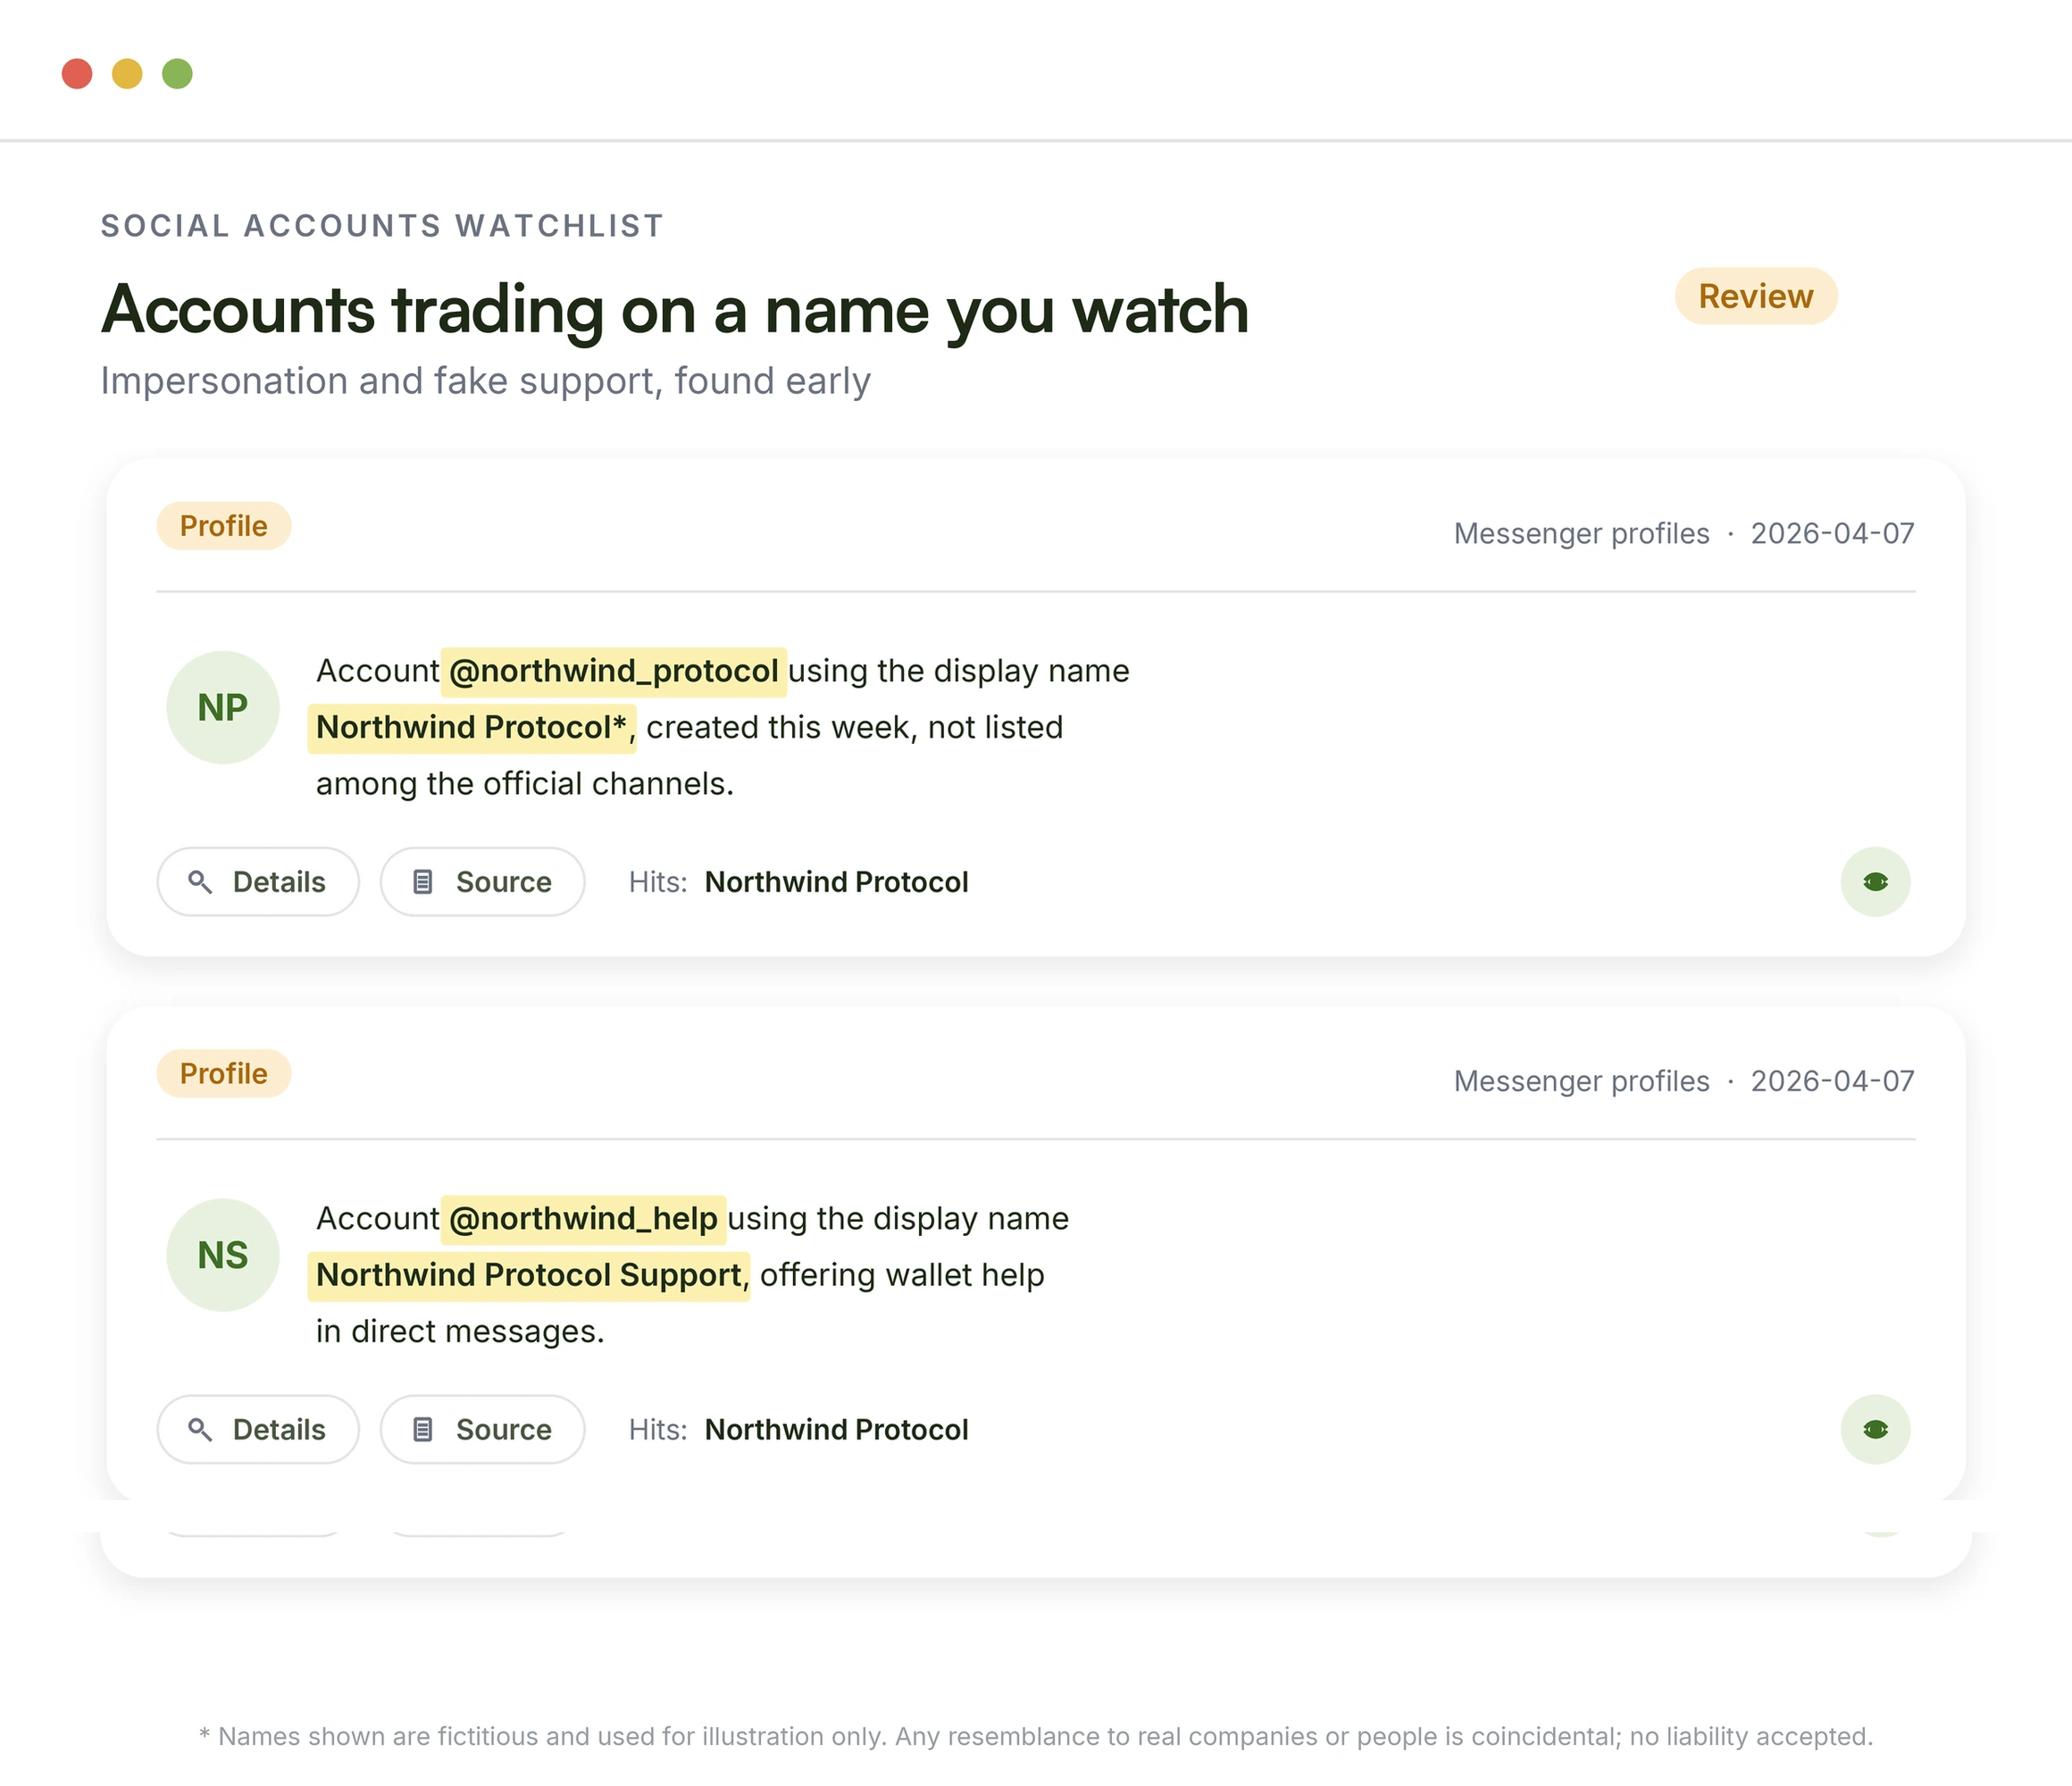This screenshot has height=1786, width=2072.
Task: Open Details for the @northwind_help account
Action: (x=258, y=1430)
